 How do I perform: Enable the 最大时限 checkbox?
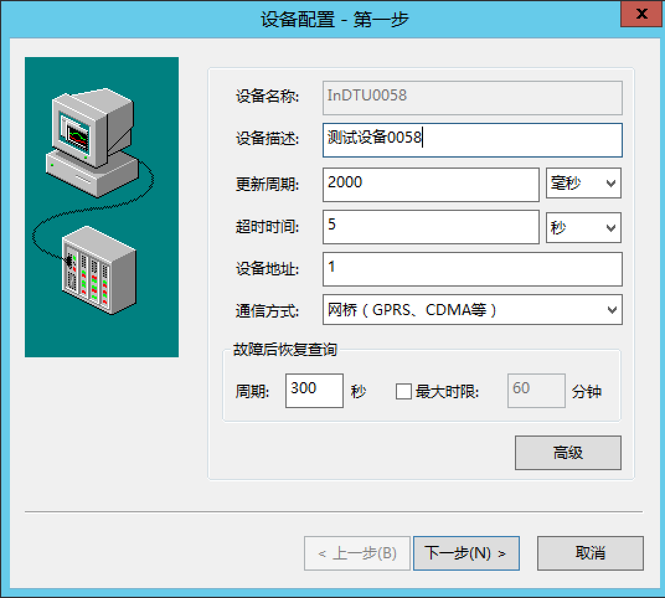click(403, 391)
